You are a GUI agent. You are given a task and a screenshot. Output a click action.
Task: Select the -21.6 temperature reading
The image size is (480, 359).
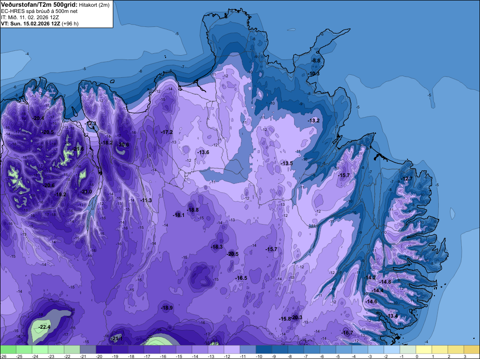coord(78,149)
